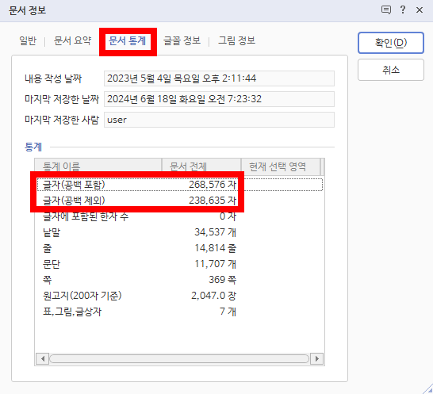Select the 표,그림,글상자 row

point(180,312)
